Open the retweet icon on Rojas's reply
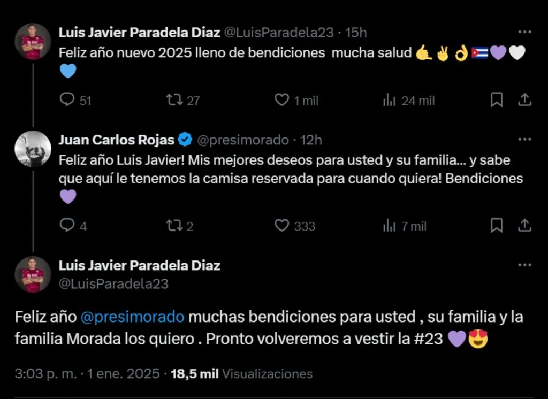This screenshot has height=399, width=548. (174, 226)
